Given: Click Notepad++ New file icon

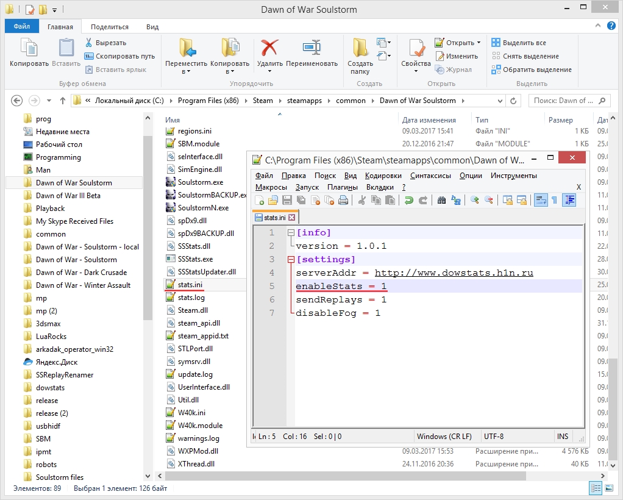Looking at the screenshot, I should 260,201.
